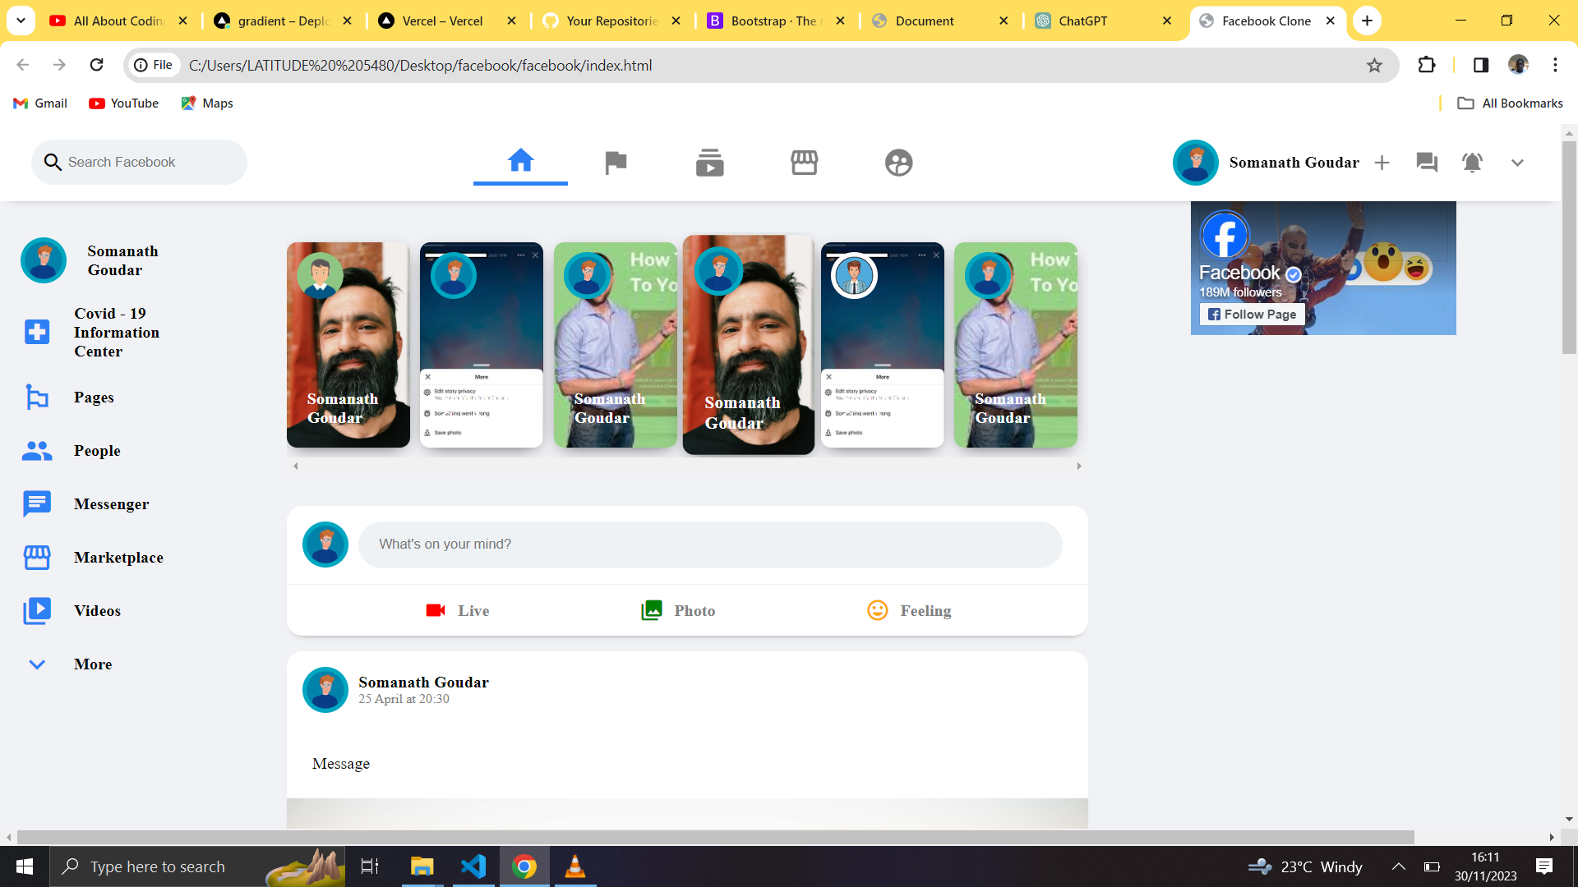The image size is (1578, 887).
Task: Choose the Feeling option in post composer
Action: pos(909,611)
